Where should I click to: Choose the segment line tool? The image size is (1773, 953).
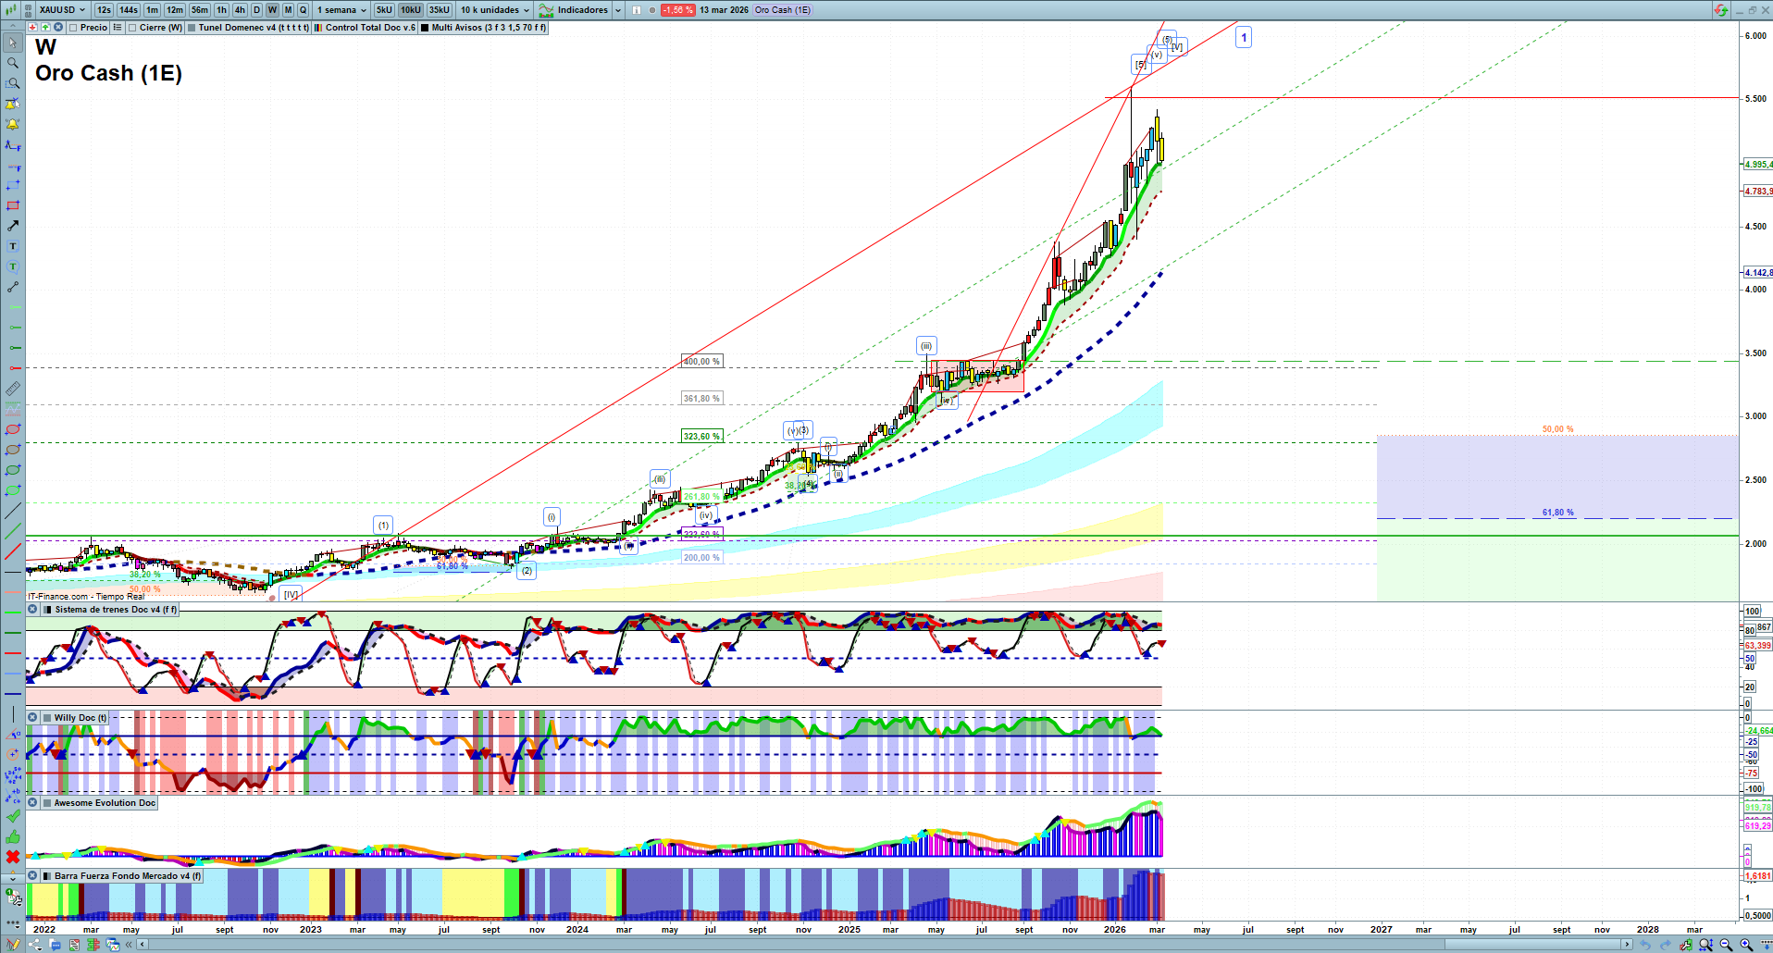[x=13, y=287]
